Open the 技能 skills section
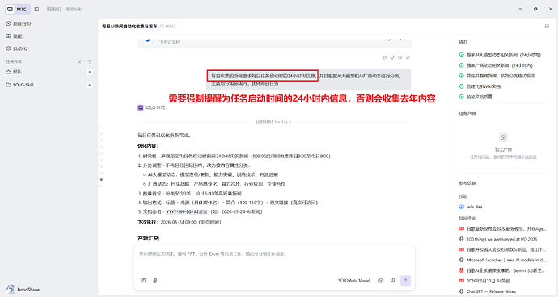This screenshot has height=297, width=558. 15,36
